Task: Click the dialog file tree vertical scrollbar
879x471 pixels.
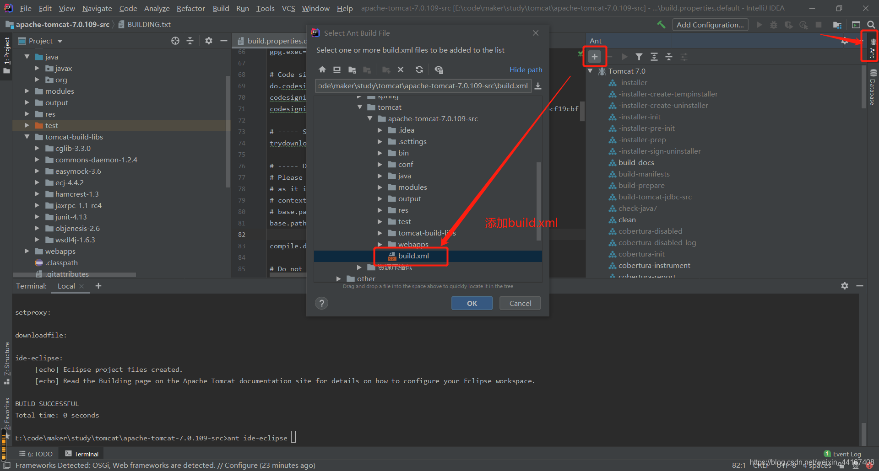Action: tap(539, 201)
